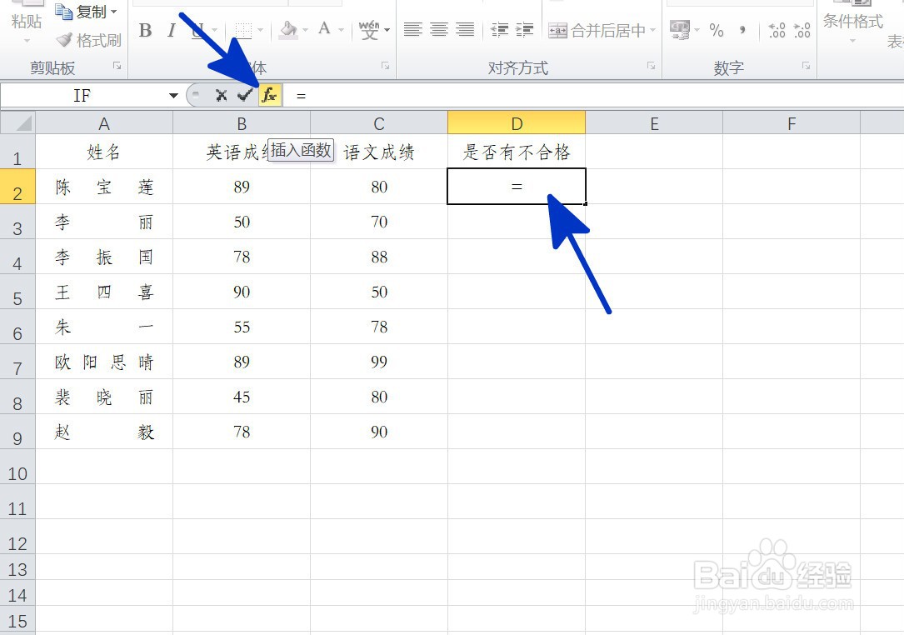Select the English score 50 for 李丽
This screenshot has width=904, height=635.
pyautogui.click(x=242, y=222)
